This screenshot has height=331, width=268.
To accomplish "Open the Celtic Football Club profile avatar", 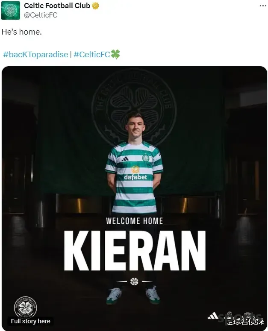I will 11,10.
